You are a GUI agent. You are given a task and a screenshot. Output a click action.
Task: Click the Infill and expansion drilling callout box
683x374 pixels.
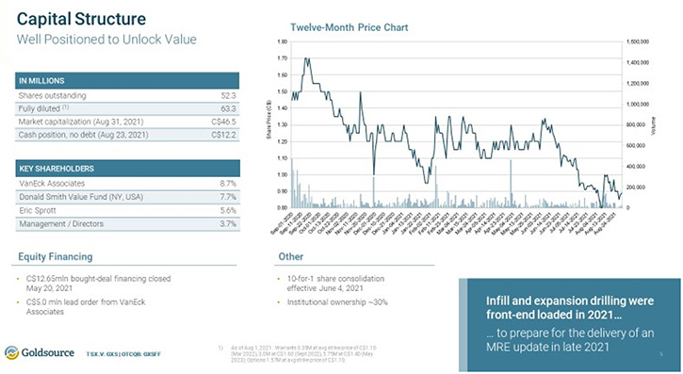click(x=569, y=325)
